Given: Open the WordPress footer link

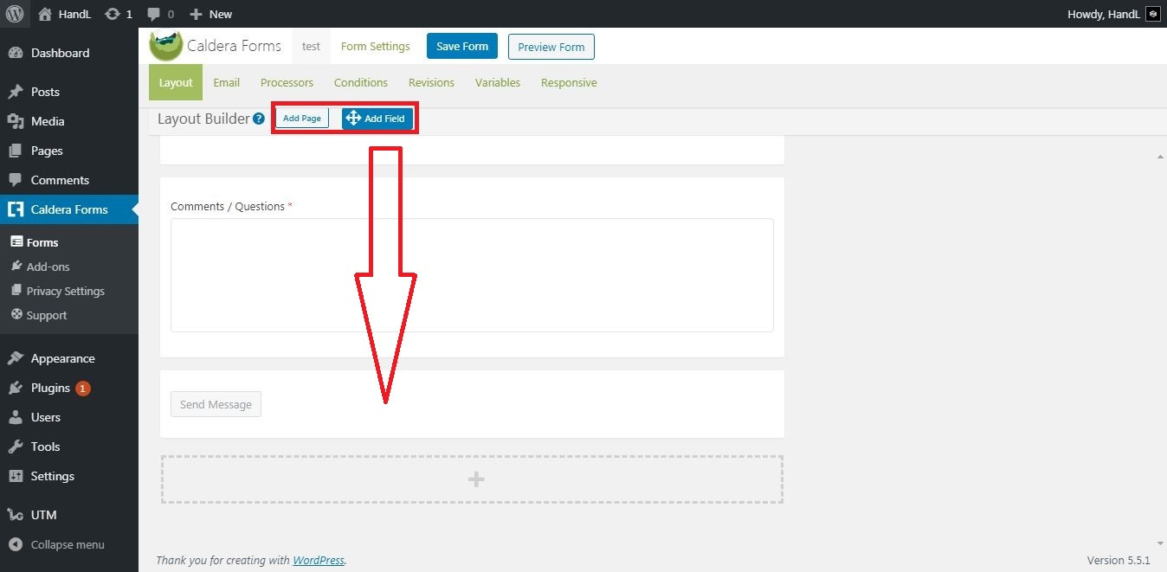Looking at the screenshot, I should click(318, 560).
